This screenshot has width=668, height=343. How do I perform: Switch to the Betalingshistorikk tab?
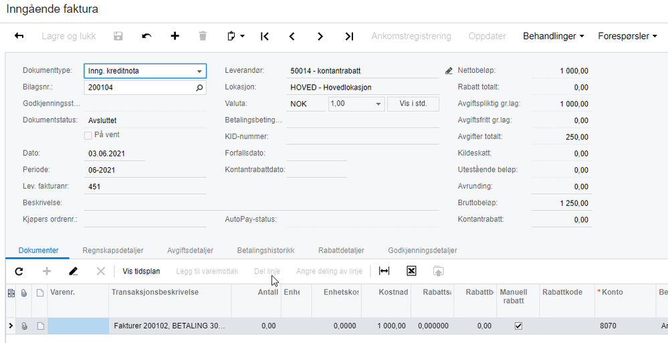coord(266,250)
